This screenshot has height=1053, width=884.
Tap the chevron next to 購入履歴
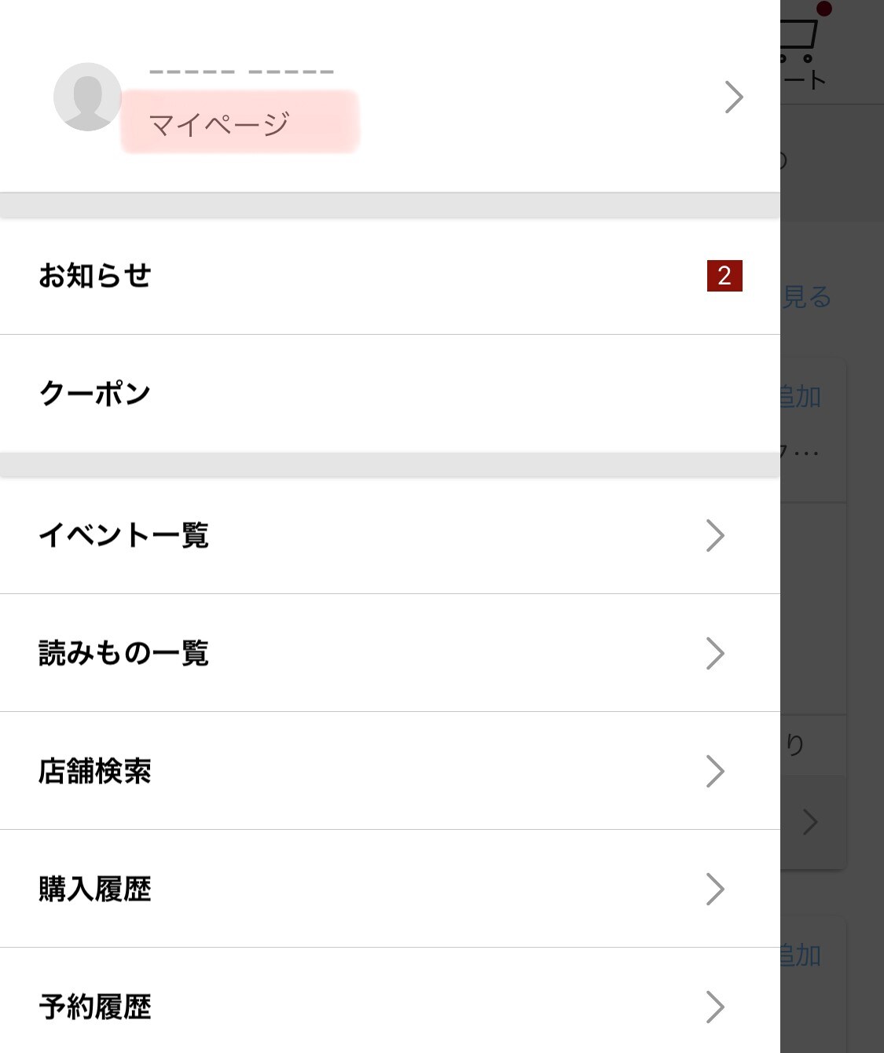tap(714, 889)
